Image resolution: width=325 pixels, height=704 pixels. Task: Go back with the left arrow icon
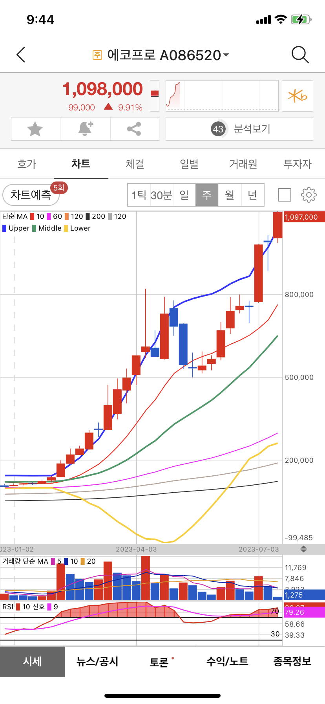[x=21, y=55]
